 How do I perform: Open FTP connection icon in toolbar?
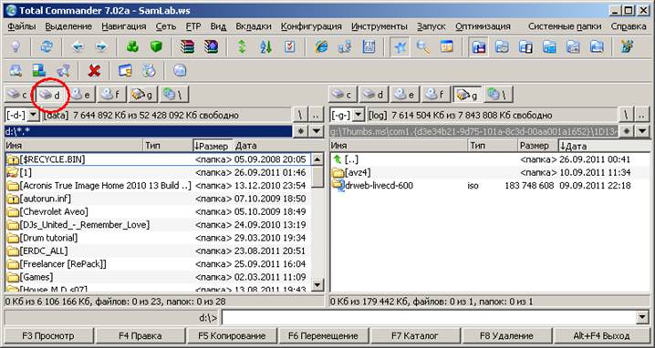point(369,46)
